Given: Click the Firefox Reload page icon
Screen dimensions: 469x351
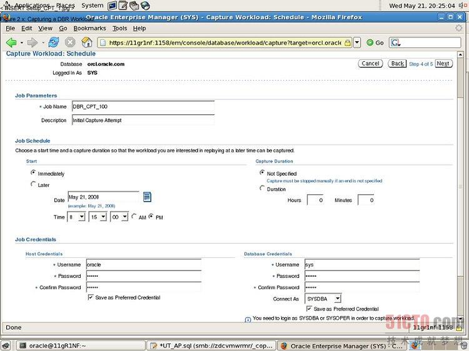Looking at the screenshot, I should point(53,42).
